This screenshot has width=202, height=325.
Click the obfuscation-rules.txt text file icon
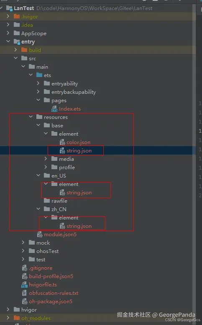pyautogui.click(x=24, y=293)
